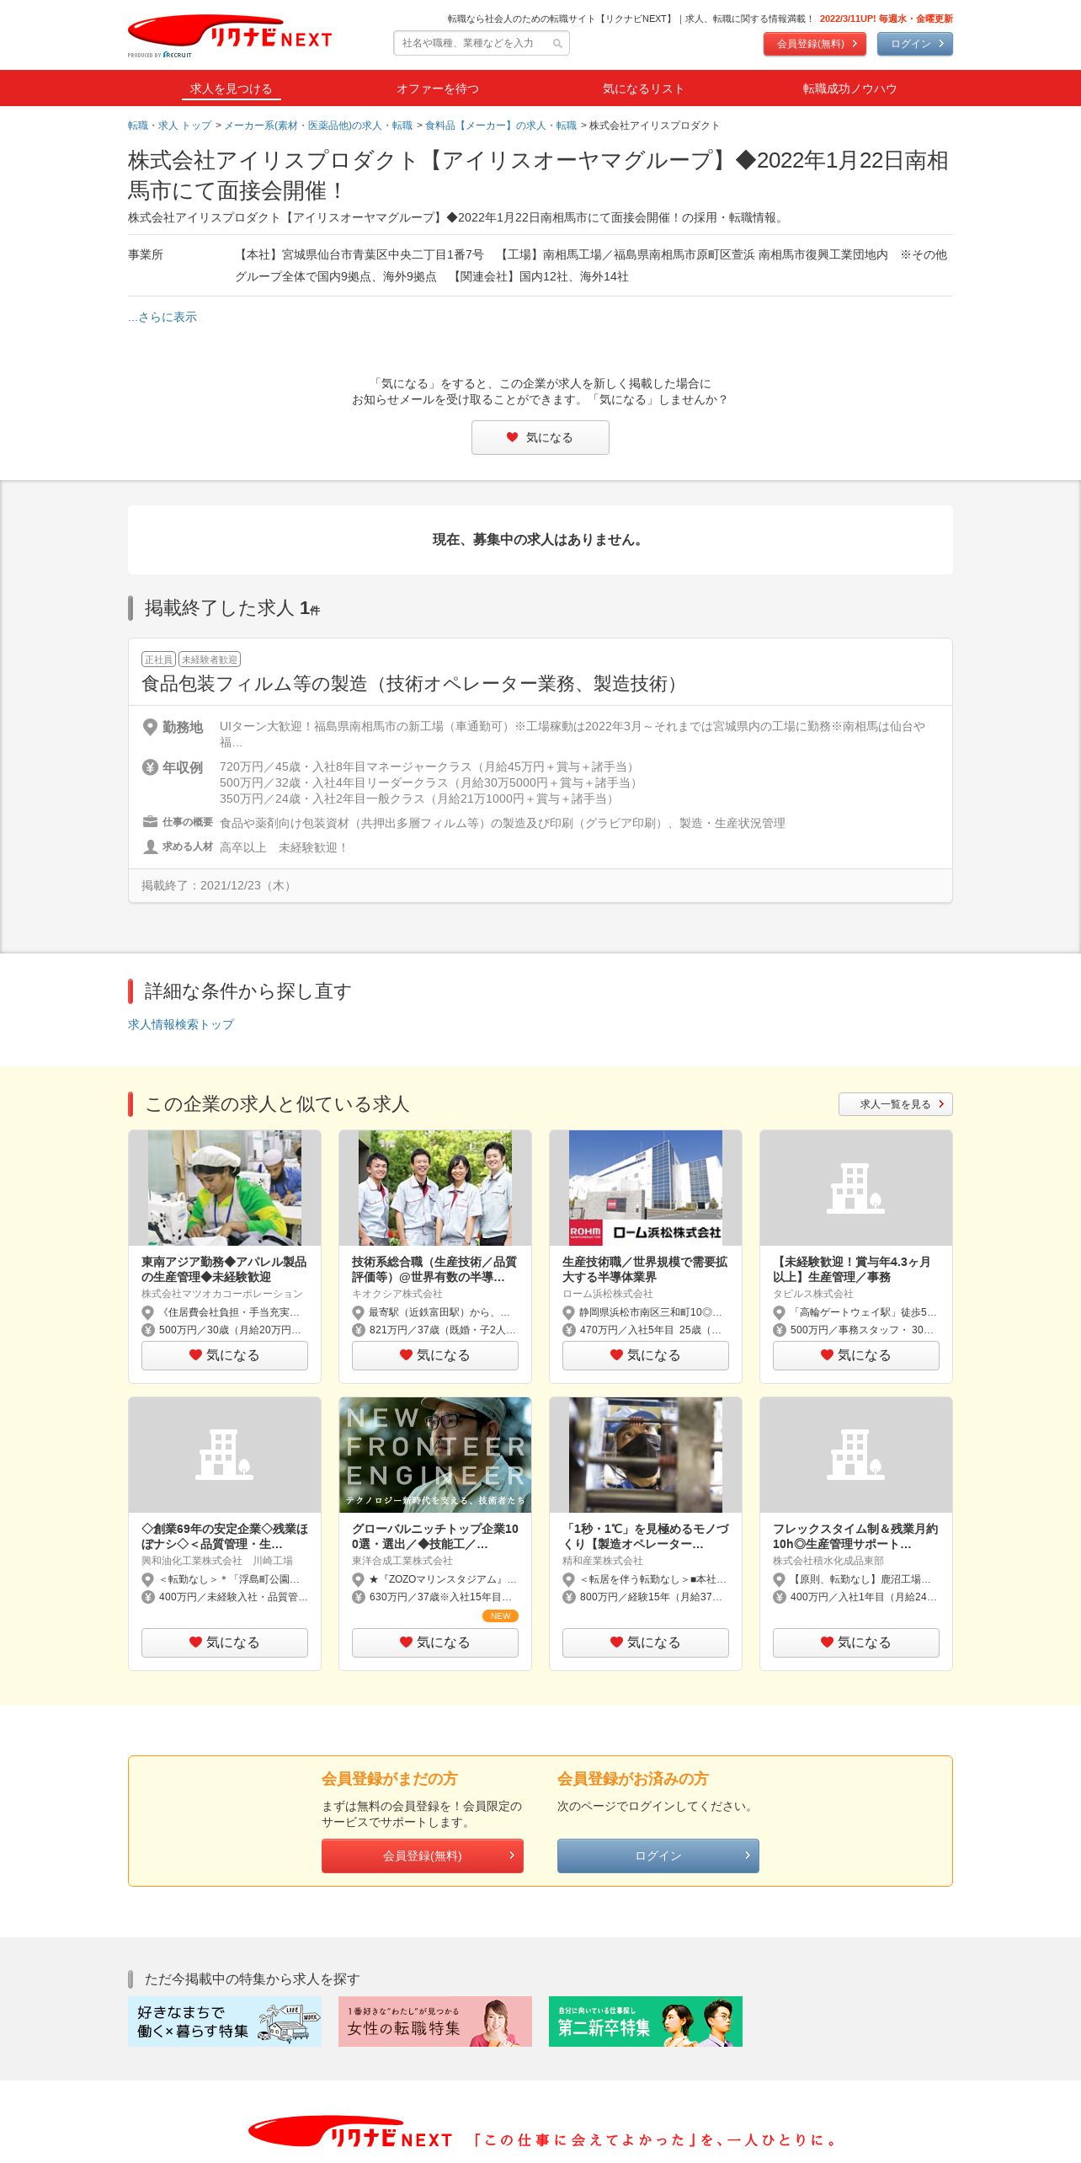Click the 勤務地 location pin icon
The height and width of the screenshot is (2163, 1081).
point(150,727)
